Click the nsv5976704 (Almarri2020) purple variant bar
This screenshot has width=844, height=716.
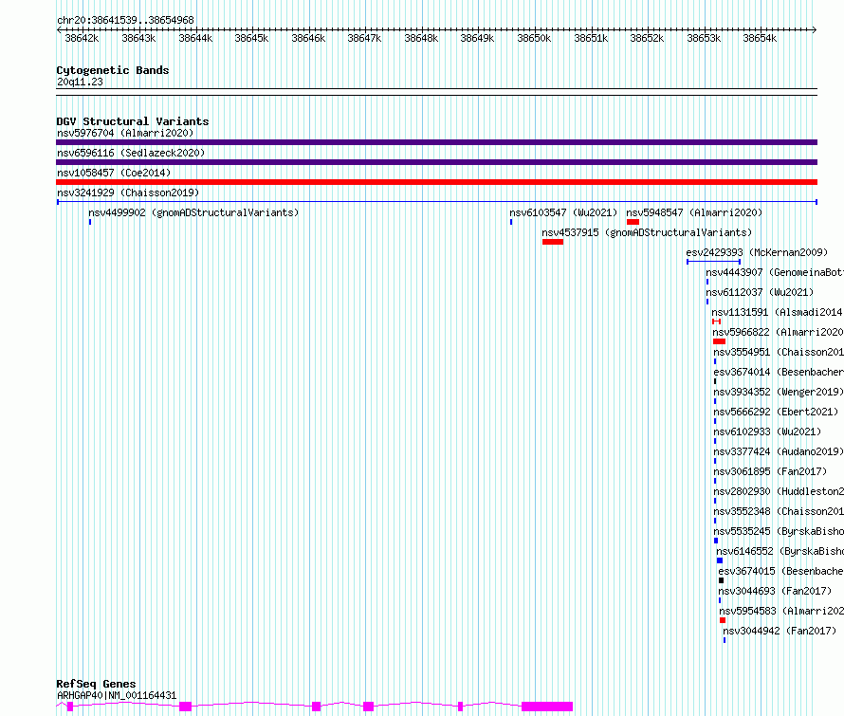pyautogui.click(x=436, y=142)
